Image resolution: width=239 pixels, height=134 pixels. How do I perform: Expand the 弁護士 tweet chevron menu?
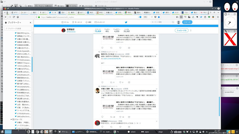[156, 89]
